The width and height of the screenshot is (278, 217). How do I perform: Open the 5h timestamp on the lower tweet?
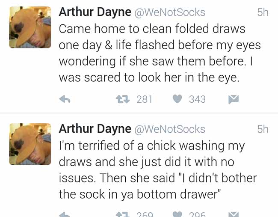pos(263,129)
